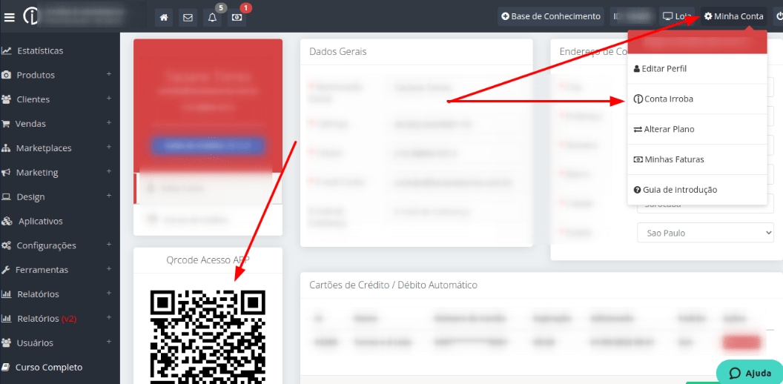Open the Base de Conhecimento button
Image resolution: width=783 pixels, height=384 pixels.
(x=551, y=16)
